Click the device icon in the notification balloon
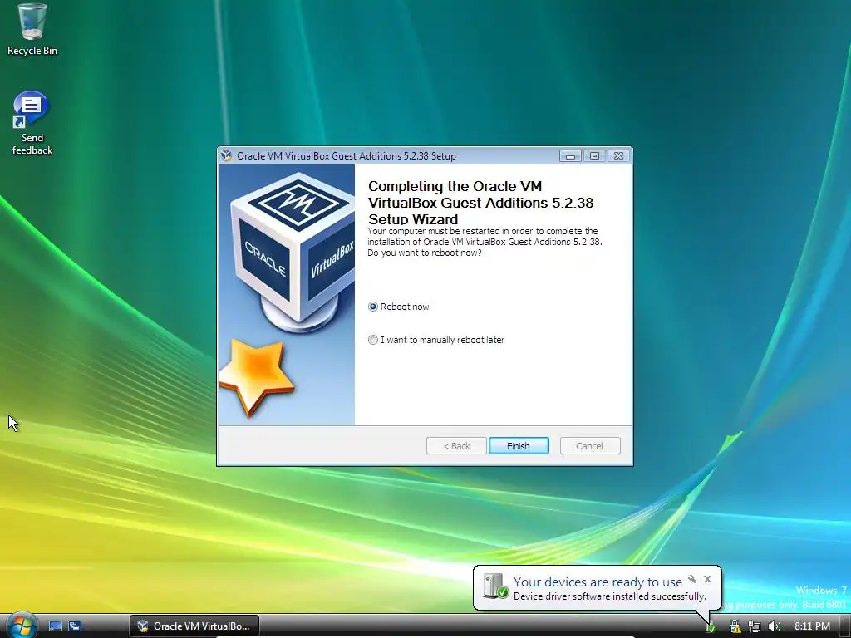This screenshot has width=851, height=638. click(495, 586)
